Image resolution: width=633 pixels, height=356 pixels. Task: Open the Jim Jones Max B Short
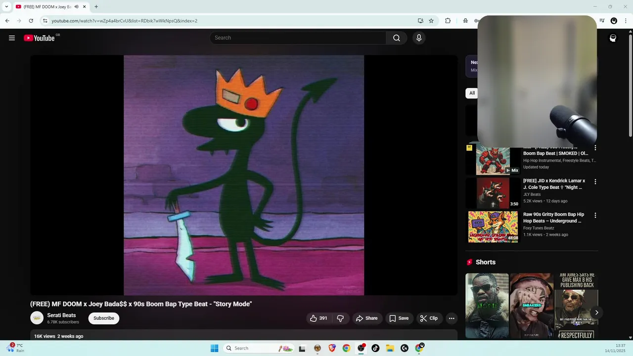(x=576, y=306)
